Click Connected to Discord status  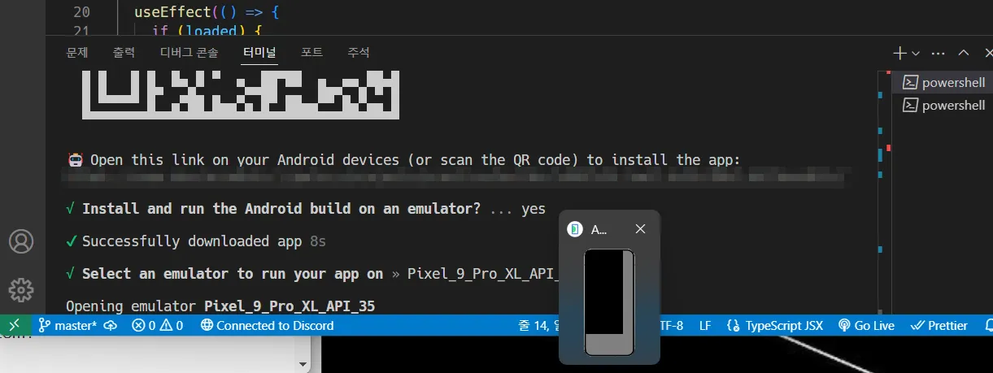(x=268, y=325)
